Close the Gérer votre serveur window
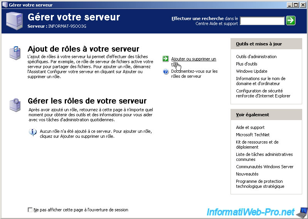 303,5
